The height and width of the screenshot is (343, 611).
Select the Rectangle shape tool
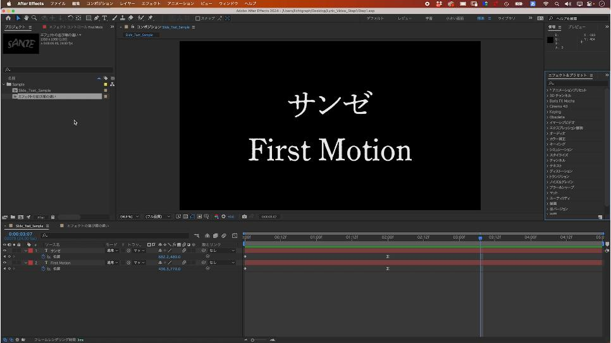89,18
